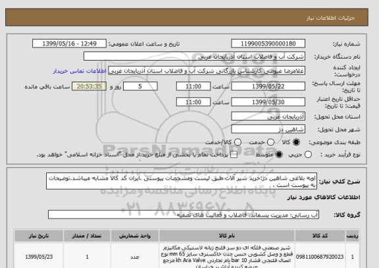Click the ردیف column header
The width and height of the screenshot is (379, 268).
point(353,236)
